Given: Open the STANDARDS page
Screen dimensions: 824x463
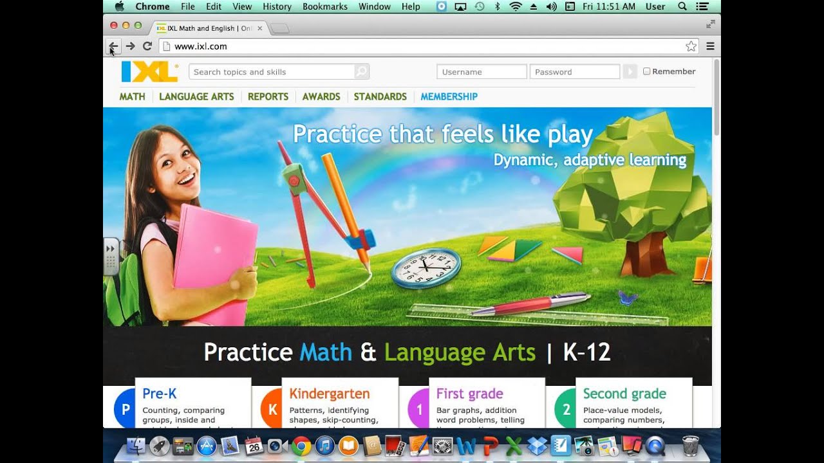Looking at the screenshot, I should click(380, 96).
